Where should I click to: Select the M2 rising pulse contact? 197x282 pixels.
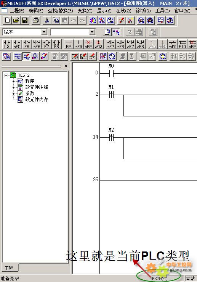click(x=111, y=137)
